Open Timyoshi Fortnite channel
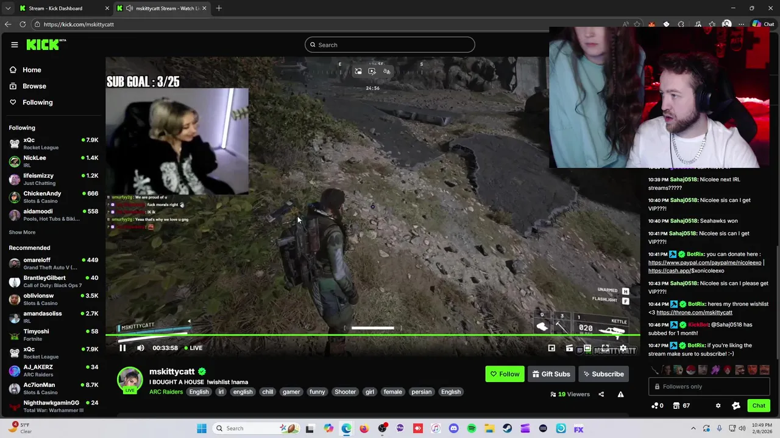 (x=54, y=335)
